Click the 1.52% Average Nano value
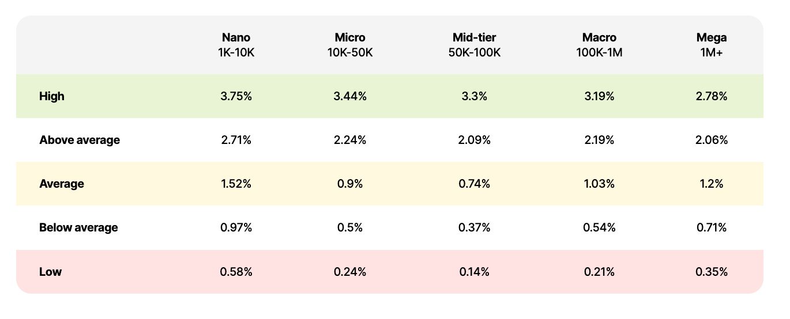The image size is (790, 319). 236,184
